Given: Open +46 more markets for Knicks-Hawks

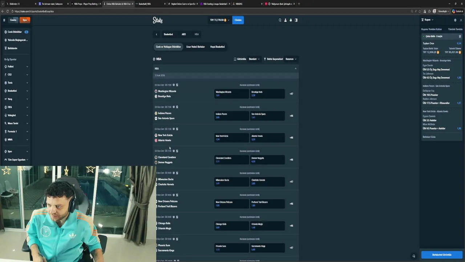Looking at the screenshot, I should pyautogui.click(x=291, y=138).
